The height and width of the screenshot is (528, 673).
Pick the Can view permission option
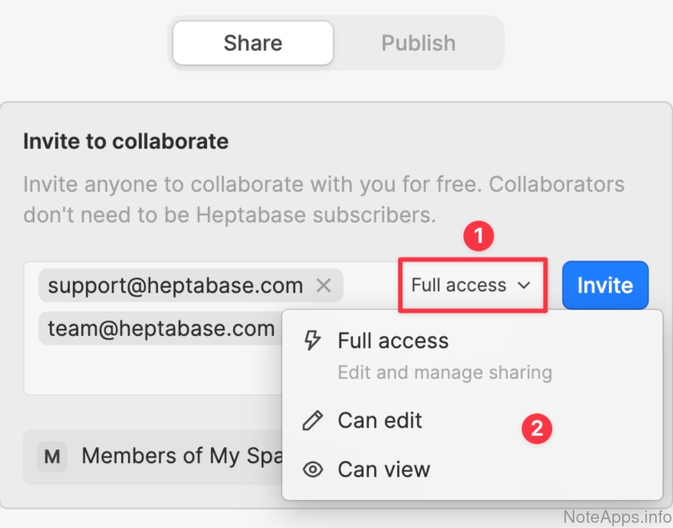pyautogui.click(x=384, y=469)
